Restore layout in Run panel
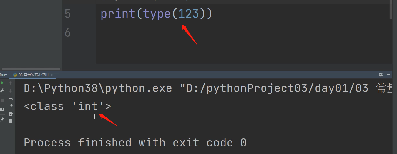 [x=2, y=110]
